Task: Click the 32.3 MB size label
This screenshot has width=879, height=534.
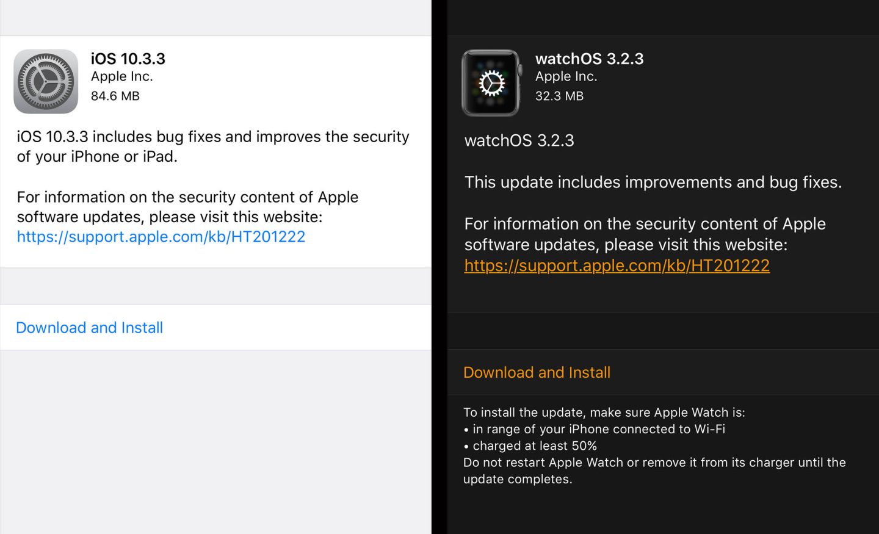Action: pos(560,96)
